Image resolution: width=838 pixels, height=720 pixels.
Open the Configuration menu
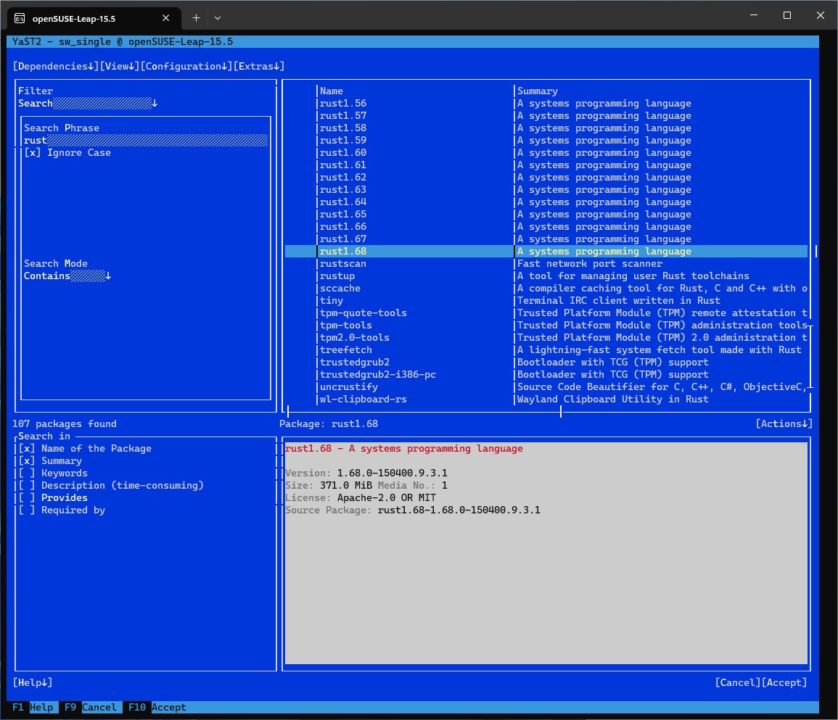point(186,66)
